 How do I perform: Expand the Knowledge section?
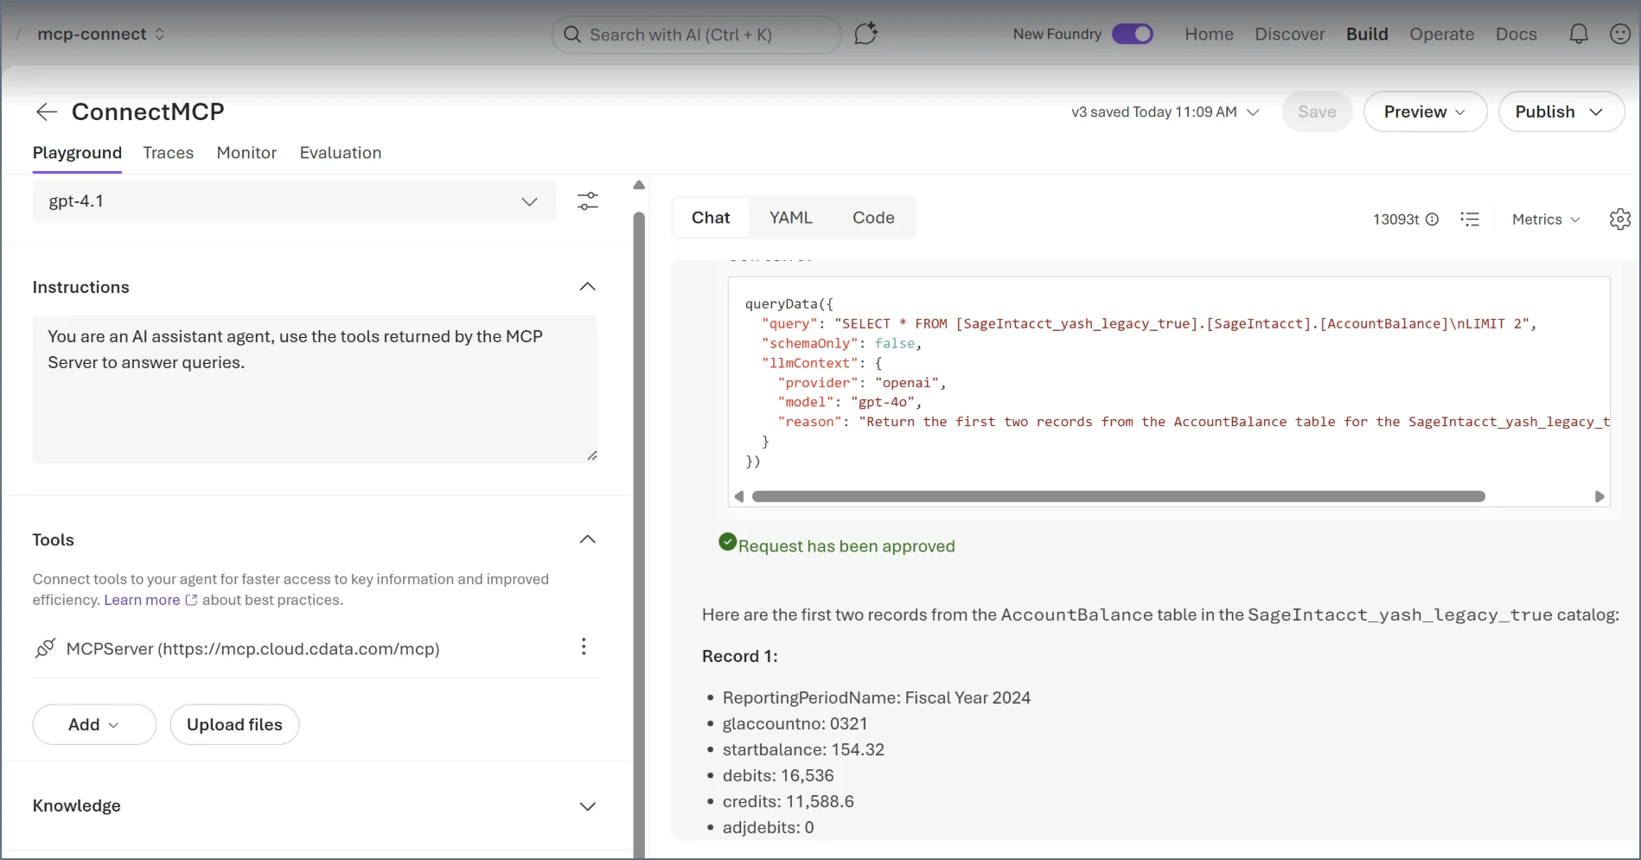tap(588, 806)
